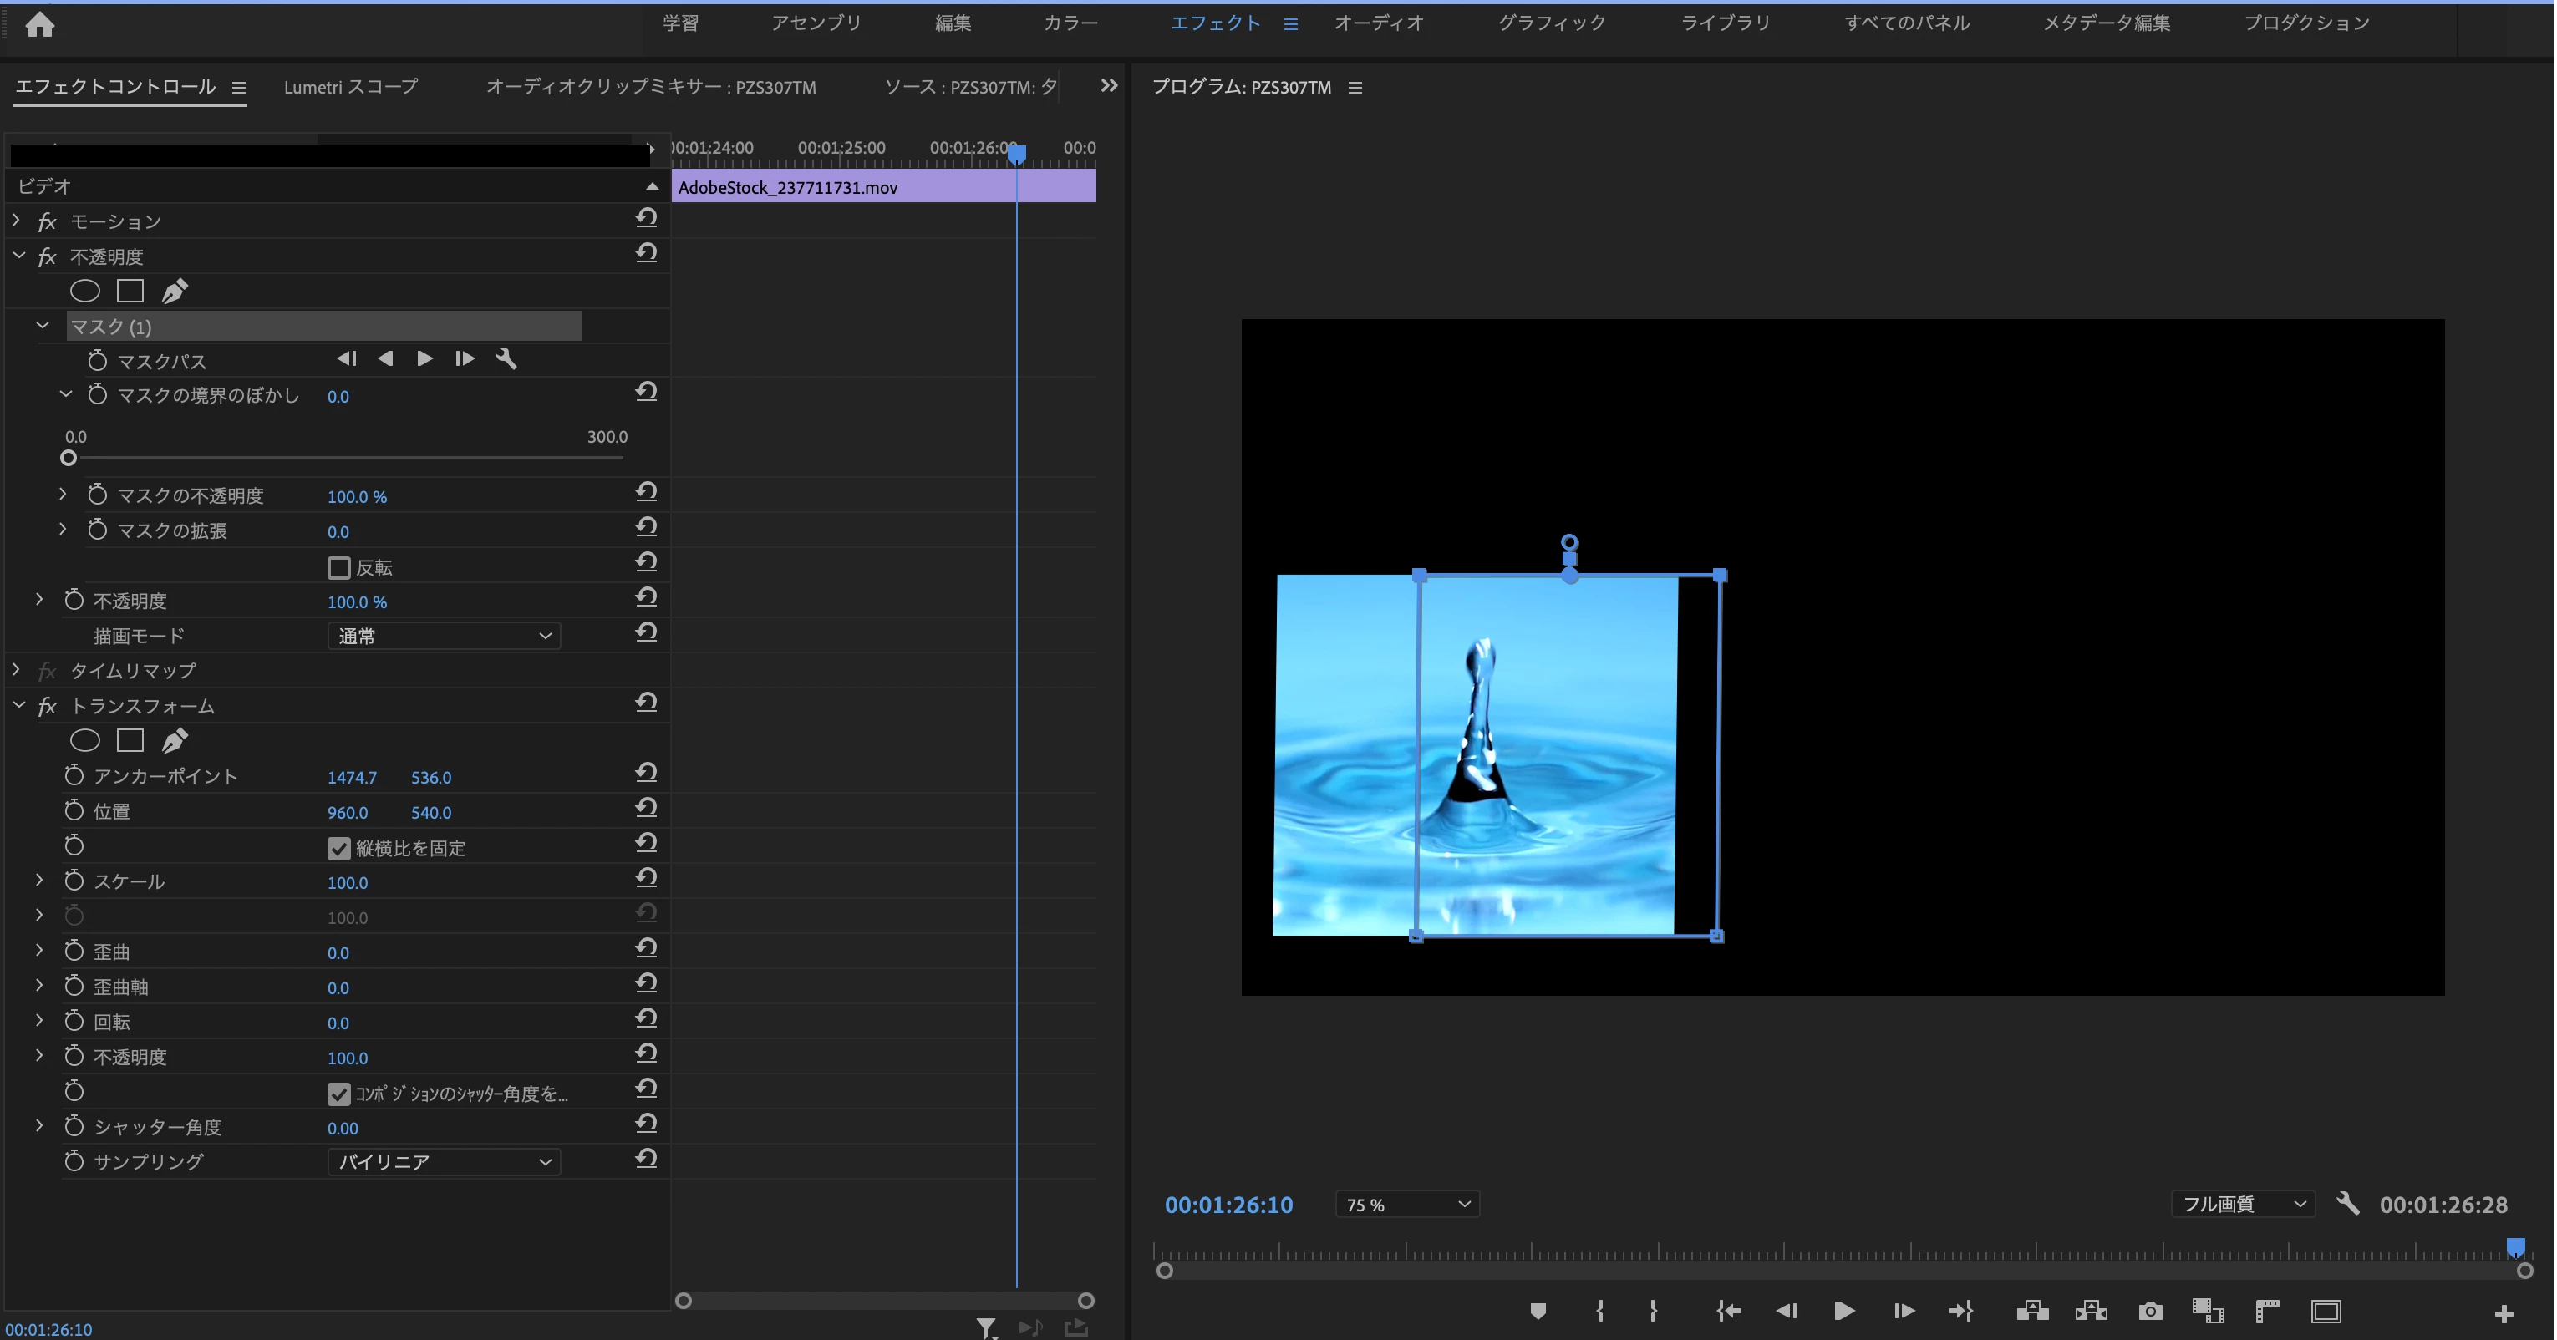Open the 75 % zoom level dropdown
The width and height of the screenshot is (2557, 1340).
tap(1406, 1205)
